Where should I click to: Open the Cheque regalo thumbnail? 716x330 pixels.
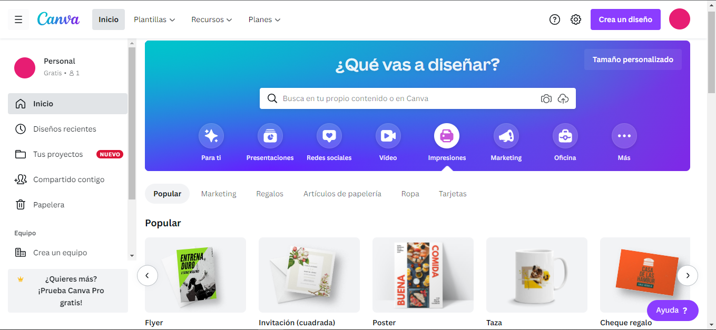coord(645,275)
